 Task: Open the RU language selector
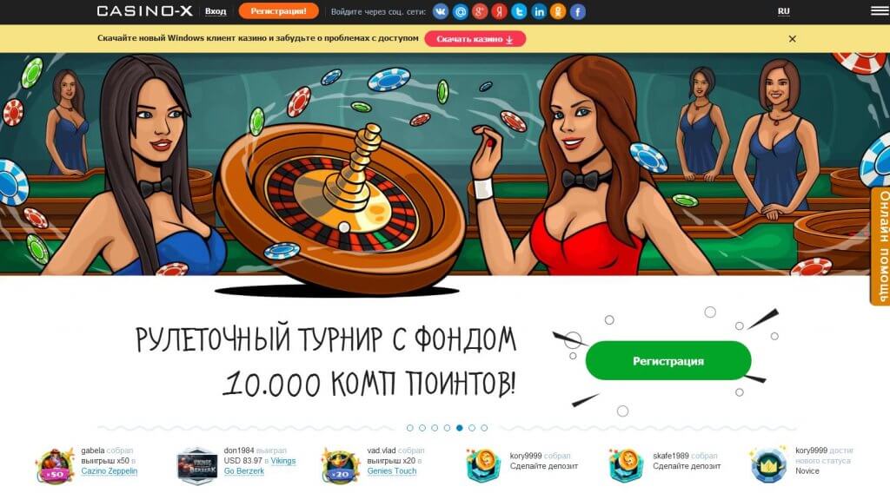(x=783, y=10)
